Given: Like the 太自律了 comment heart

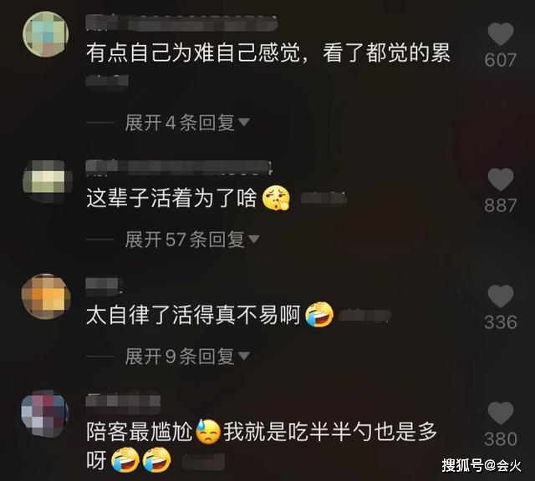Looking at the screenshot, I should (500, 296).
